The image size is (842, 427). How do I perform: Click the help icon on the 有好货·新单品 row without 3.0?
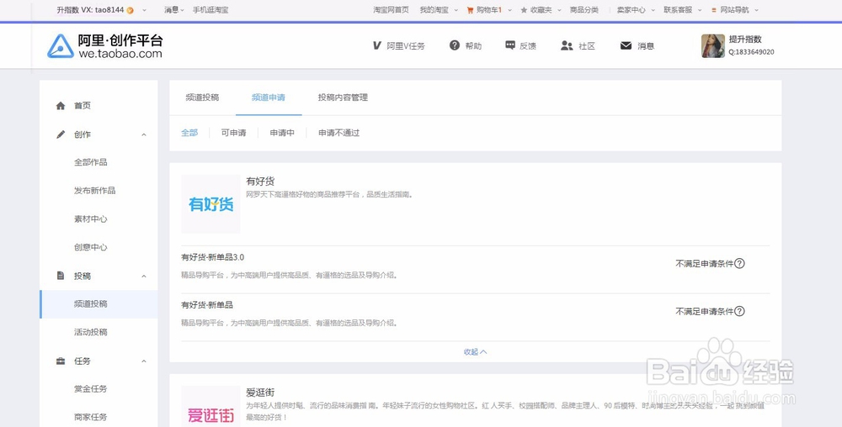pyautogui.click(x=739, y=311)
